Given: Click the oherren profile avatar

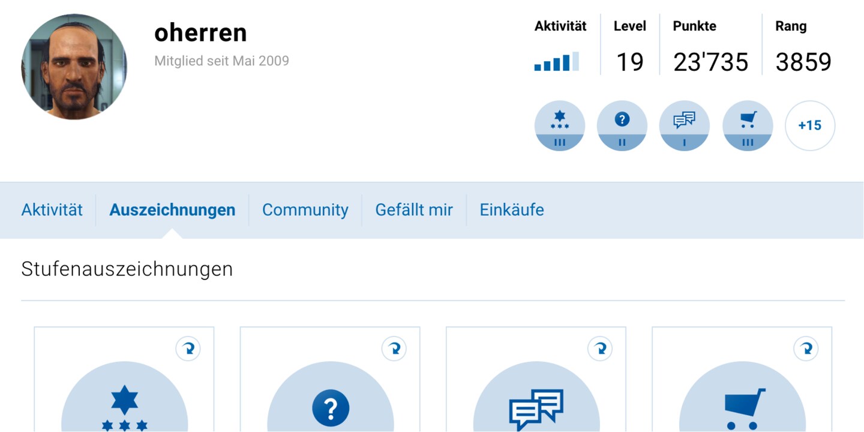Looking at the screenshot, I should point(74,67).
